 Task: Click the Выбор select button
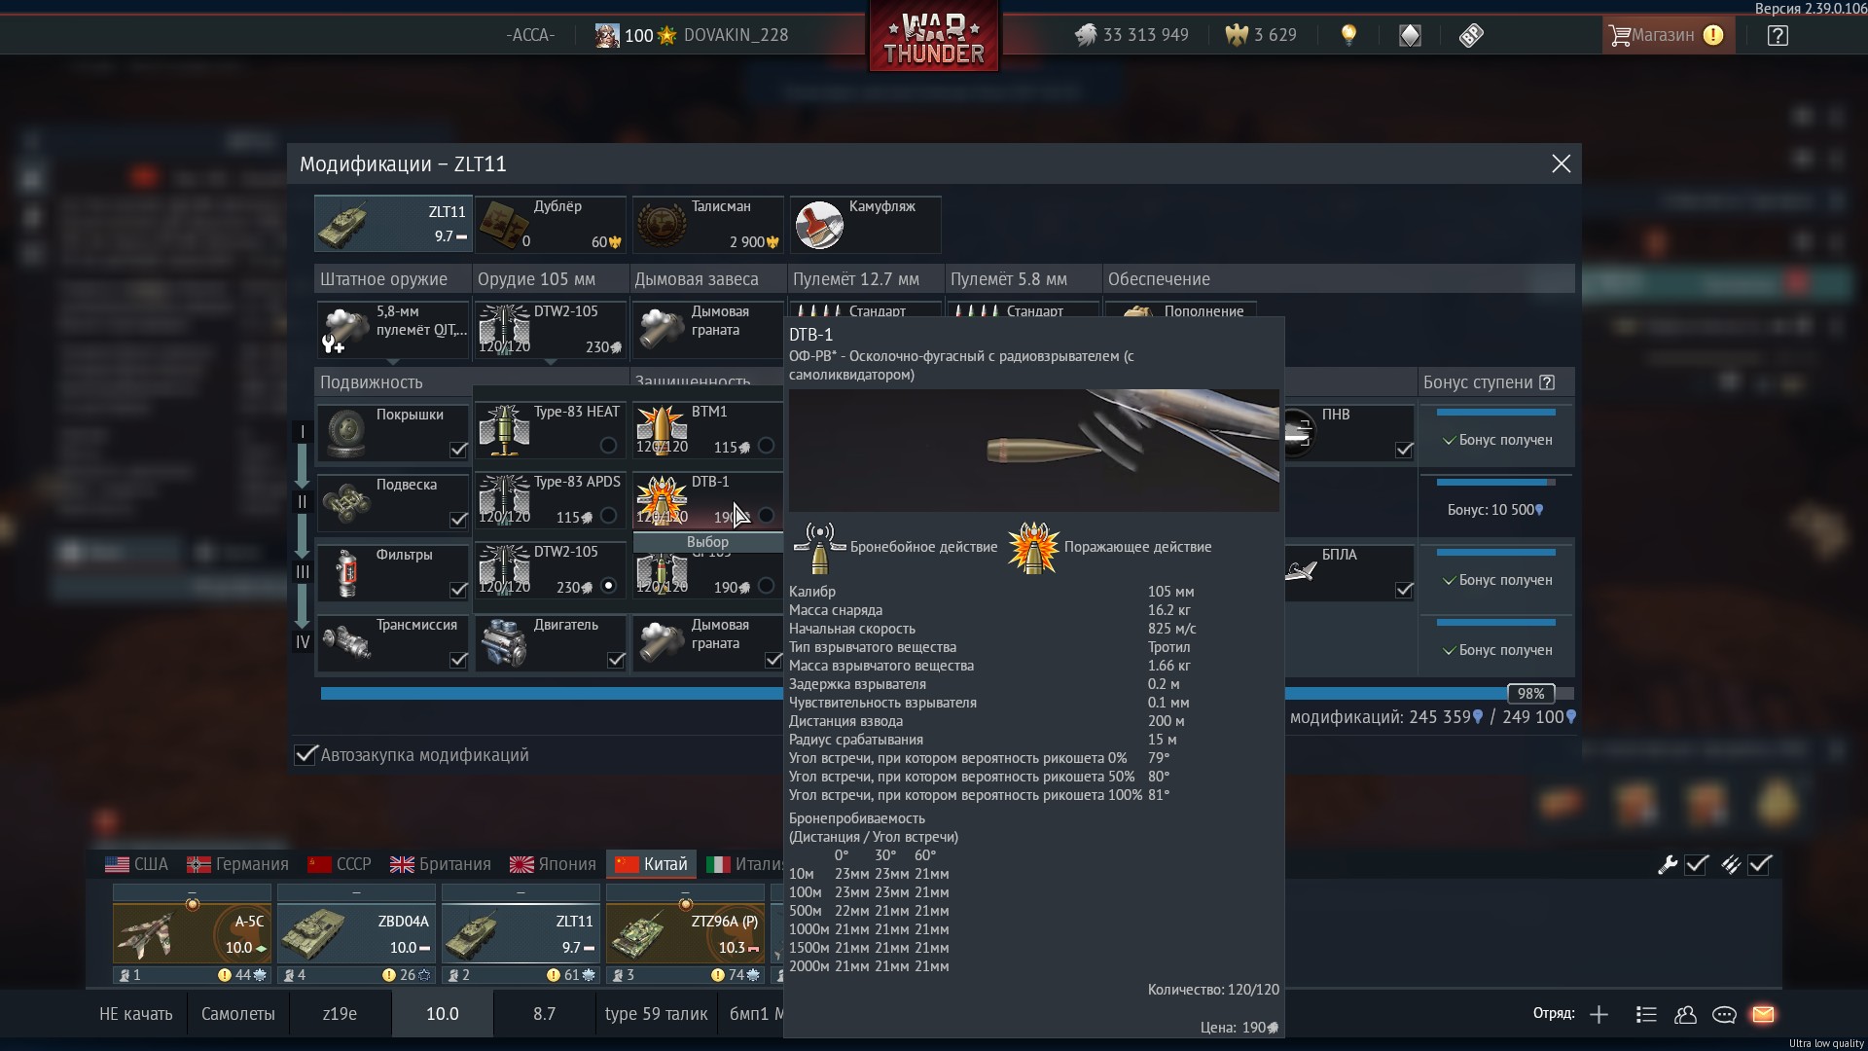(707, 542)
